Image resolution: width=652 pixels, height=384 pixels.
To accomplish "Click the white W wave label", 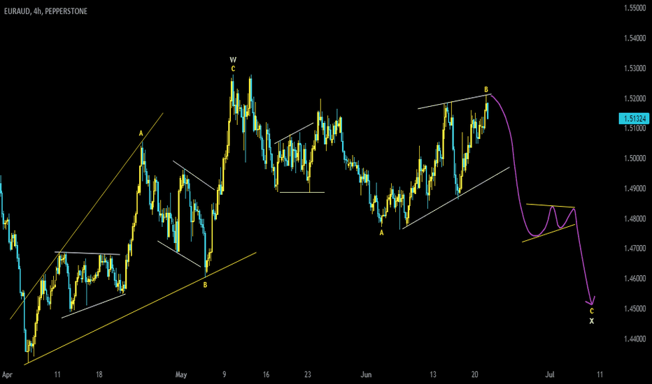I will (233, 60).
